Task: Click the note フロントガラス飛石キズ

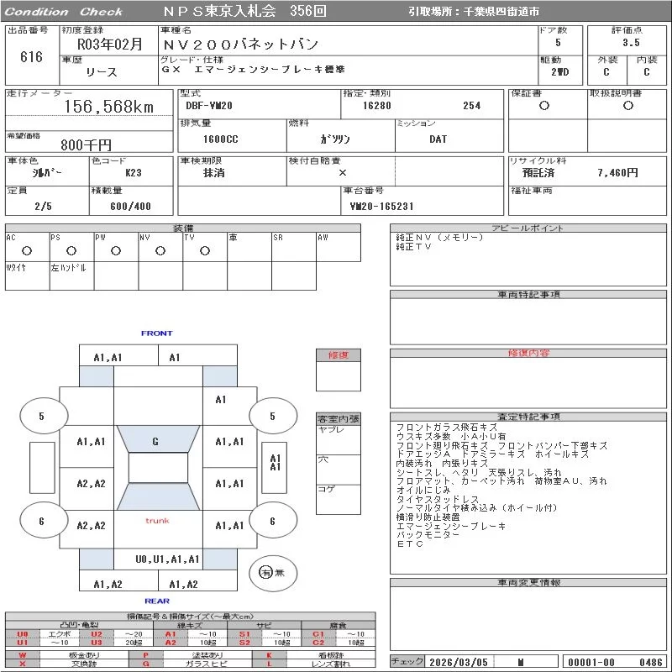Action: (x=447, y=428)
